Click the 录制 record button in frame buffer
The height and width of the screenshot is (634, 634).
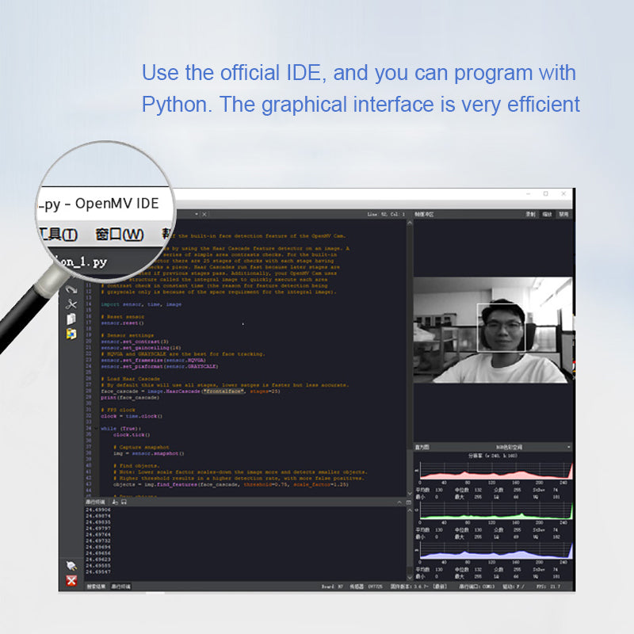(x=530, y=214)
